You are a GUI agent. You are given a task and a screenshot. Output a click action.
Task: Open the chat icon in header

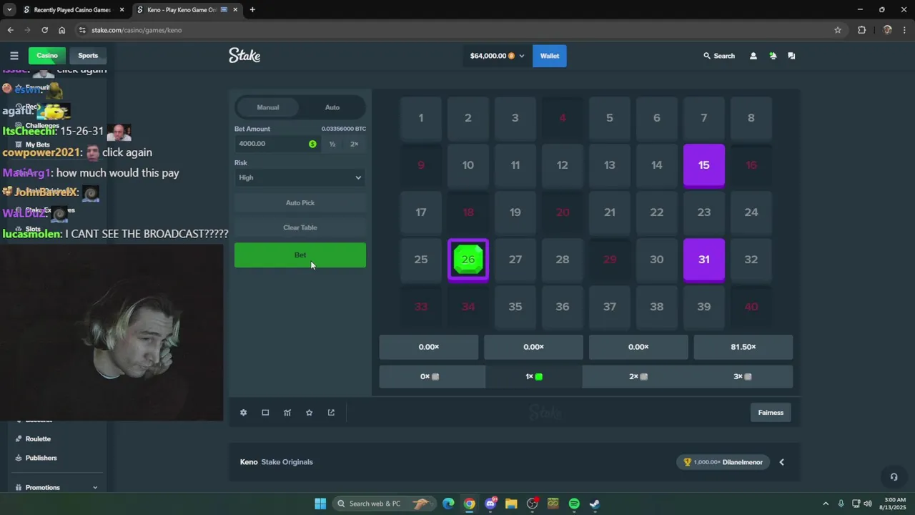click(791, 56)
